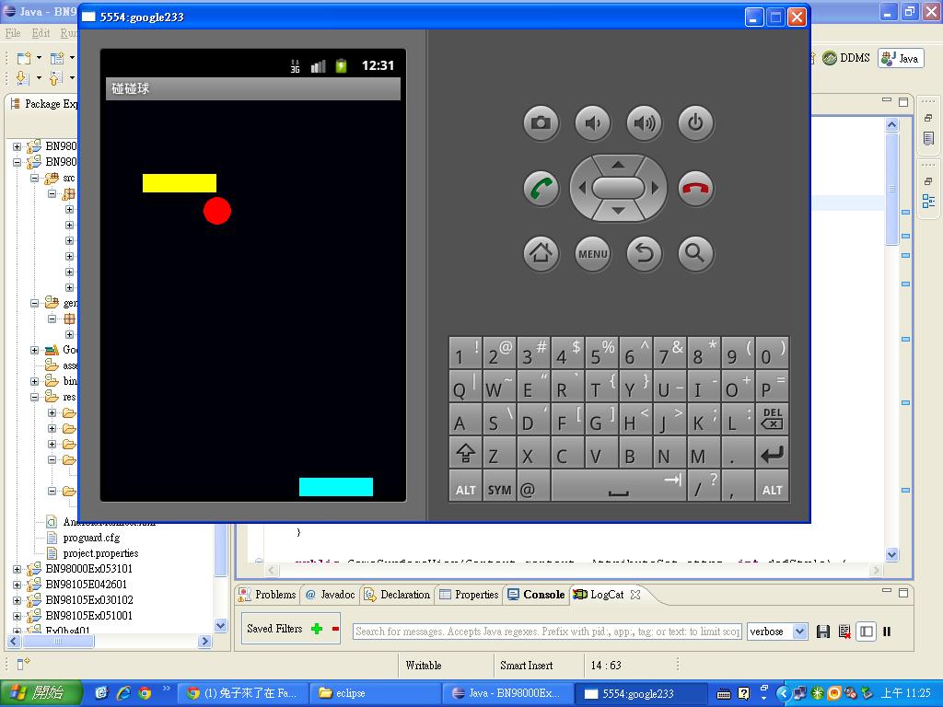943x707 pixels.
Task: Toggle display of saved filters view
Action: coord(866,632)
